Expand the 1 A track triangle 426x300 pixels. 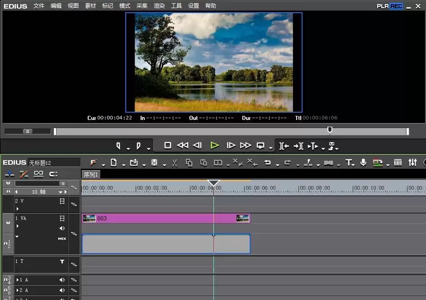(x=17, y=280)
